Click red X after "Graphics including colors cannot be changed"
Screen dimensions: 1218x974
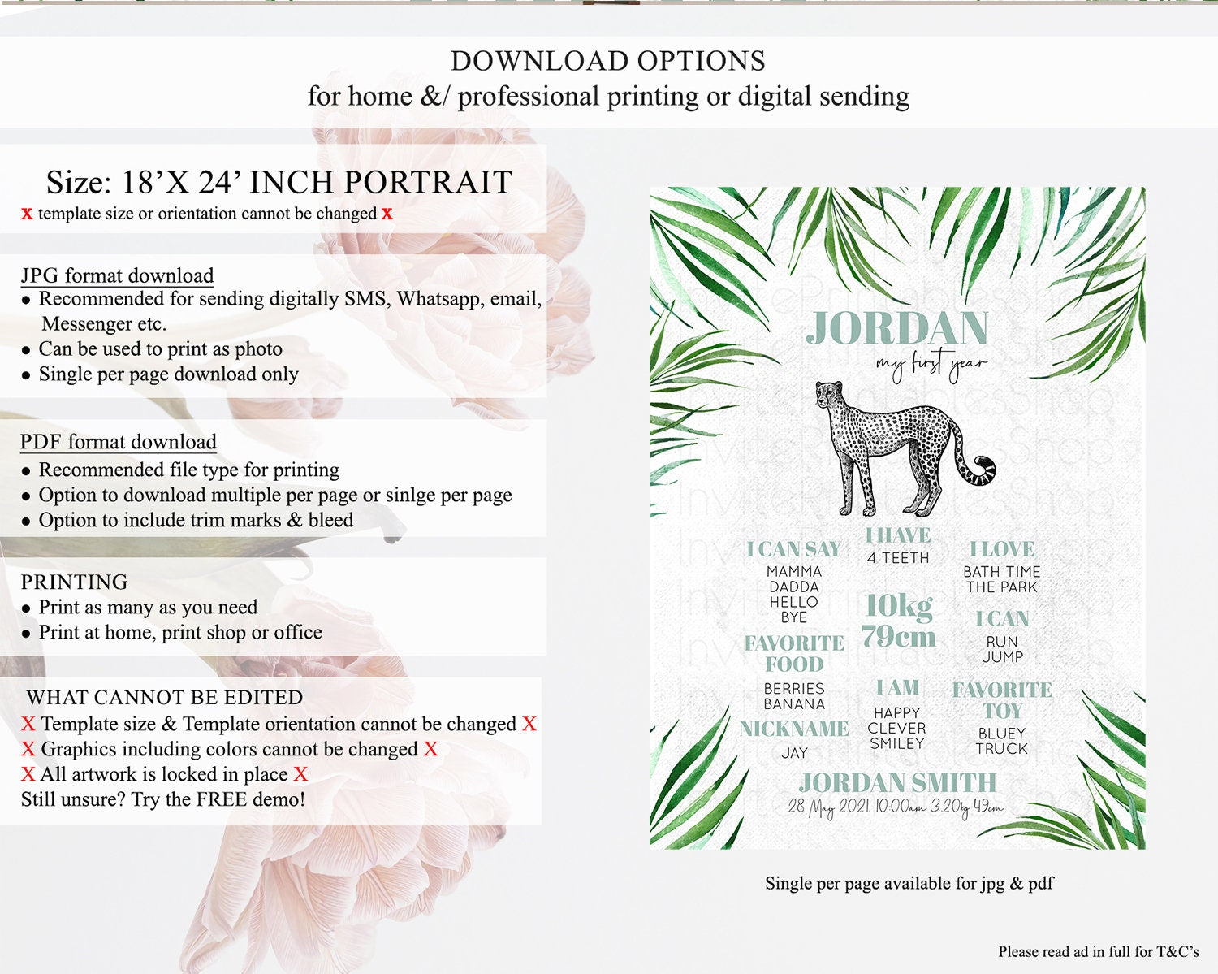tap(430, 749)
